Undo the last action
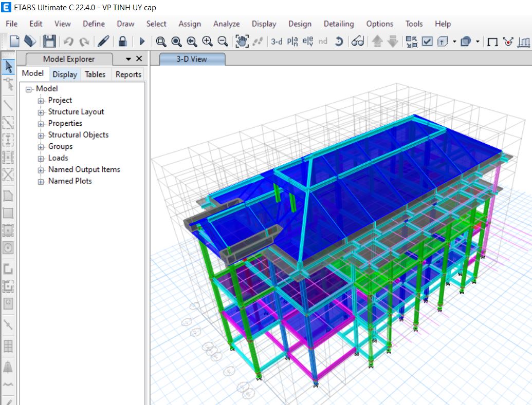This screenshot has width=532, height=405. click(68, 42)
